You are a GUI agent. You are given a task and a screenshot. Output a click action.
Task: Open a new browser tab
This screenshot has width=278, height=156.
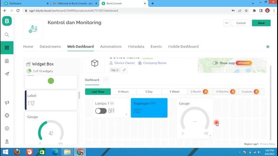pyautogui.click(x=152, y=3)
